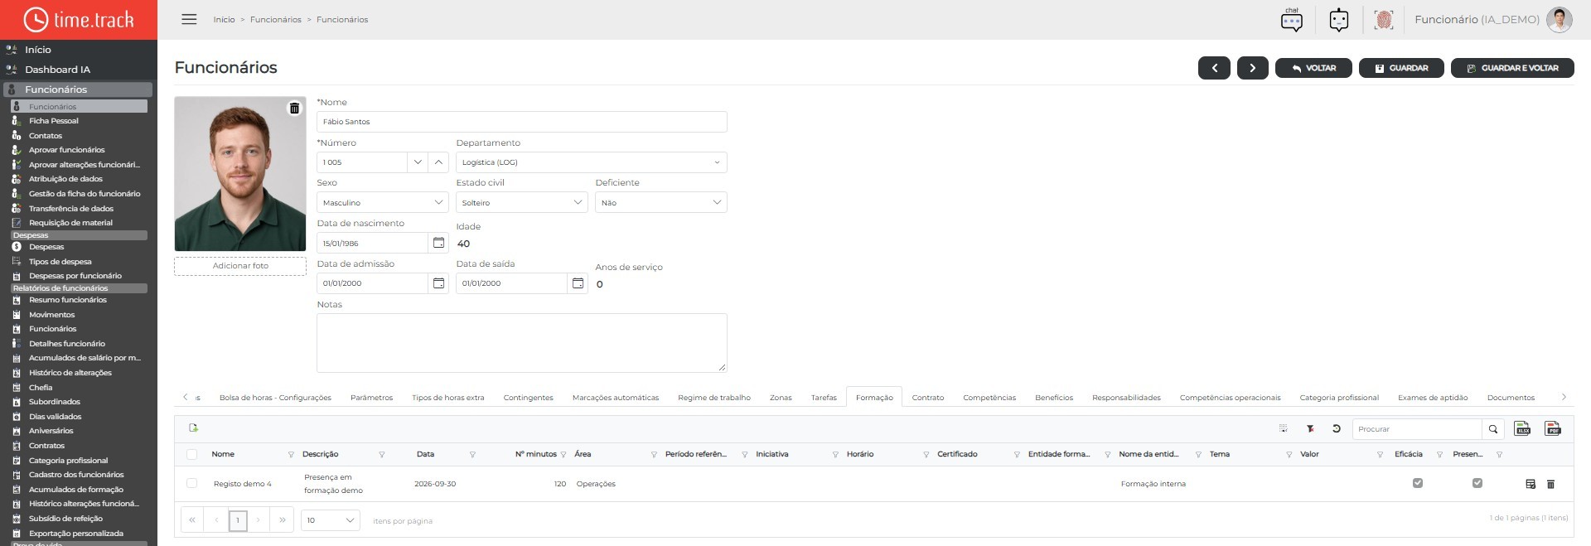Toggle the Presença checkbox in row
Viewport: 1591px width, 546px height.
pos(1477,483)
